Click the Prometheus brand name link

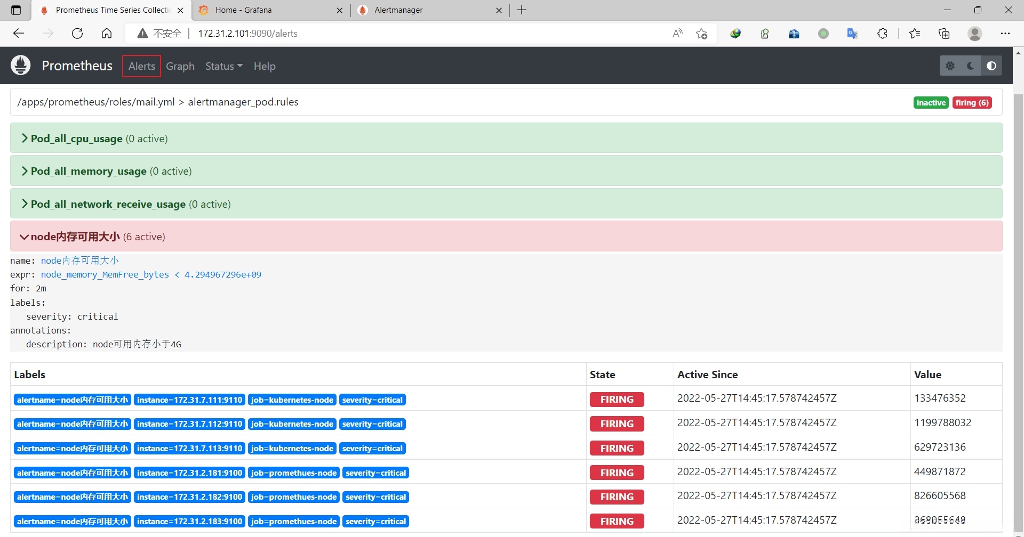(x=77, y=66)
